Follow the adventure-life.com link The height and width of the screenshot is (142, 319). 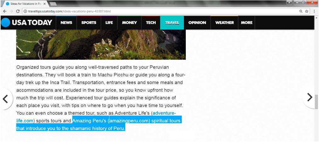pyautogui.click(x=164, y=113)
